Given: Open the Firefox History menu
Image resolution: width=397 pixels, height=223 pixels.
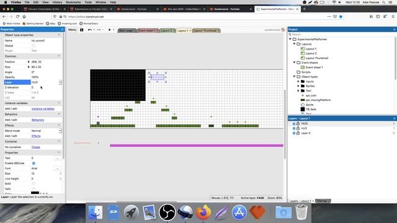Looking at the screenshot, I should point(57,2).
